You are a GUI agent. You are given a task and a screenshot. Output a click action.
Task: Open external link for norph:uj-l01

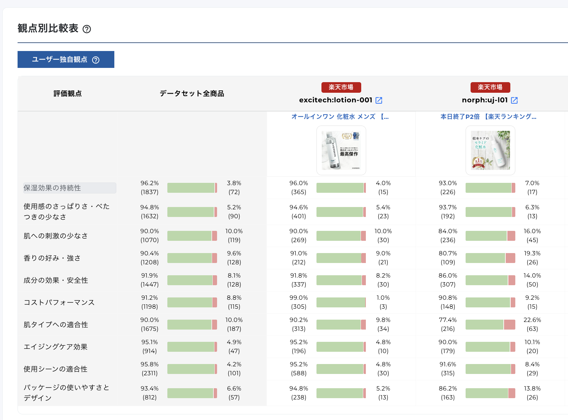pos(515,100)
